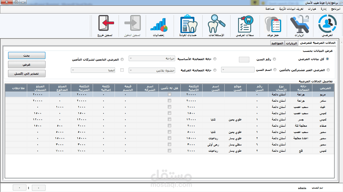Click the معالجة لثة treatment cell
Image resolution: width=343 pixels, height=192 pixels.
click(301, 126)
